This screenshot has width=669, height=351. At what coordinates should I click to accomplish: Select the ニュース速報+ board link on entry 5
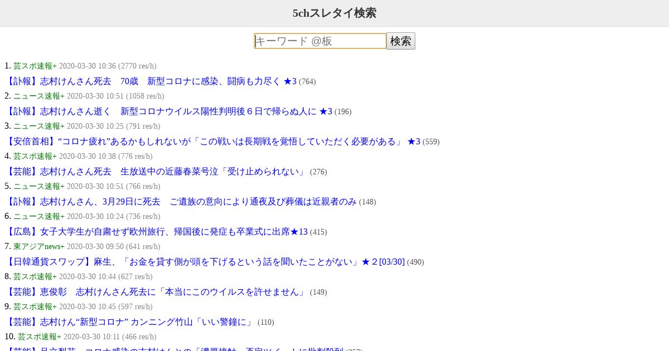(39, 186)
